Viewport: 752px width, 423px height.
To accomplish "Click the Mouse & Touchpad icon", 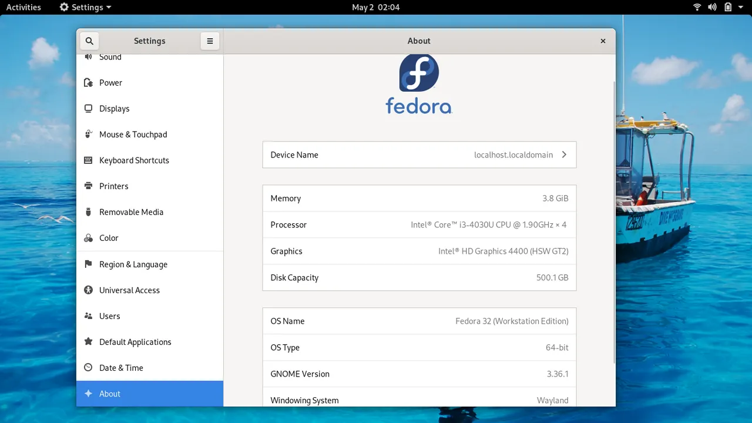I will (88, 135).
